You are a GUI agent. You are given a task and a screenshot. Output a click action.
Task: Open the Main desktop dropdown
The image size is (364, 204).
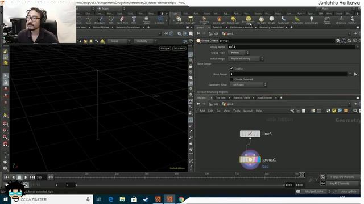(x=111, y=8)
